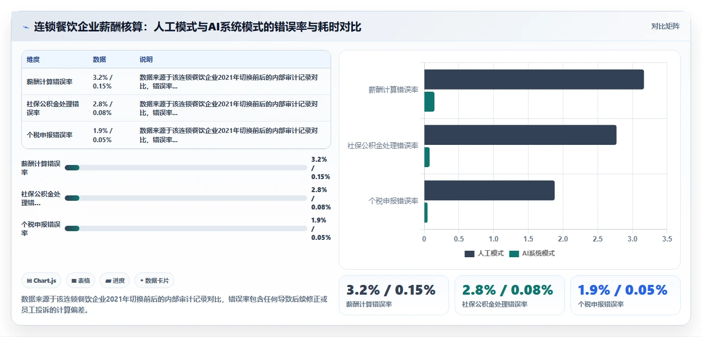702x337 pixels.
Task: Toggle the AI系统模式 legend entry
Action: (532, 253)
